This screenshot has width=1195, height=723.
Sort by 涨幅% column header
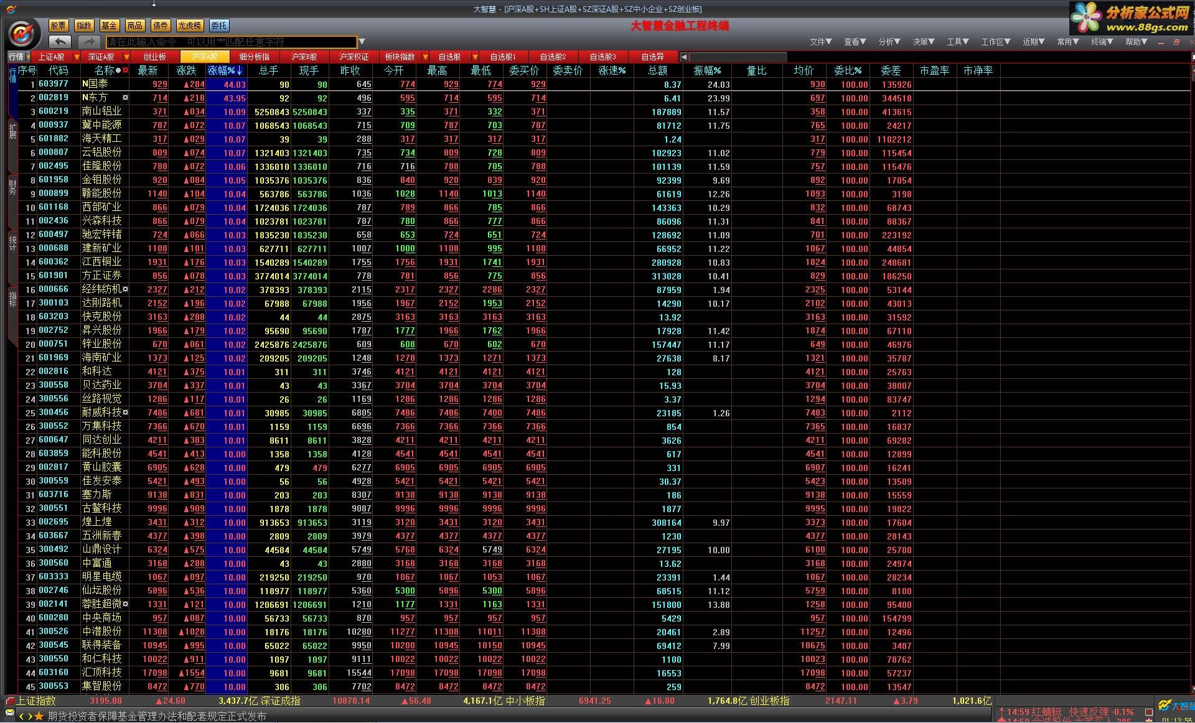pyautogui.click(x=225, y=70)
